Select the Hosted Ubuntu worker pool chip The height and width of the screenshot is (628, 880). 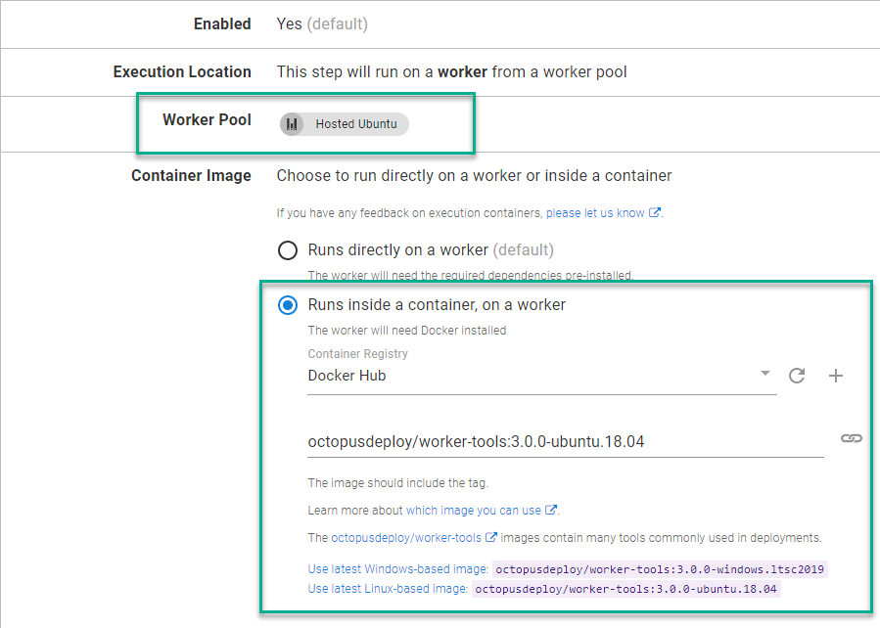pos(343,123)
